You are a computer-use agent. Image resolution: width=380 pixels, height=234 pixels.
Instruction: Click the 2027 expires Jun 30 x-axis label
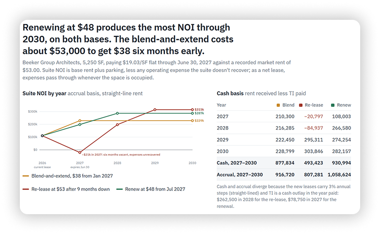(x=80, y=165)
